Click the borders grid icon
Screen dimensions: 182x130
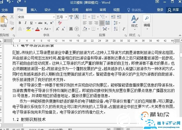click(x=94, y=29)
